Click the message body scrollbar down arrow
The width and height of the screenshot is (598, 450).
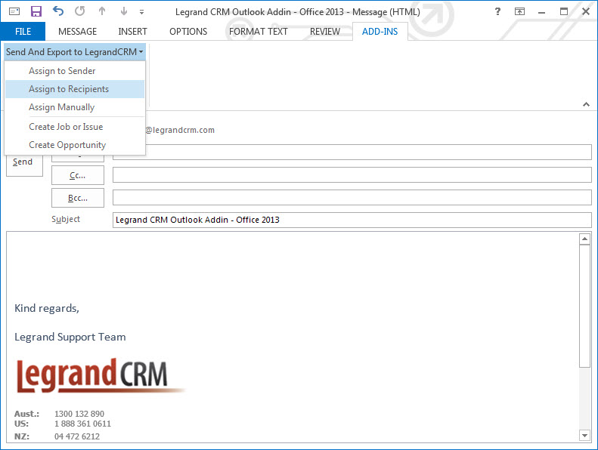tap(584, 435)
